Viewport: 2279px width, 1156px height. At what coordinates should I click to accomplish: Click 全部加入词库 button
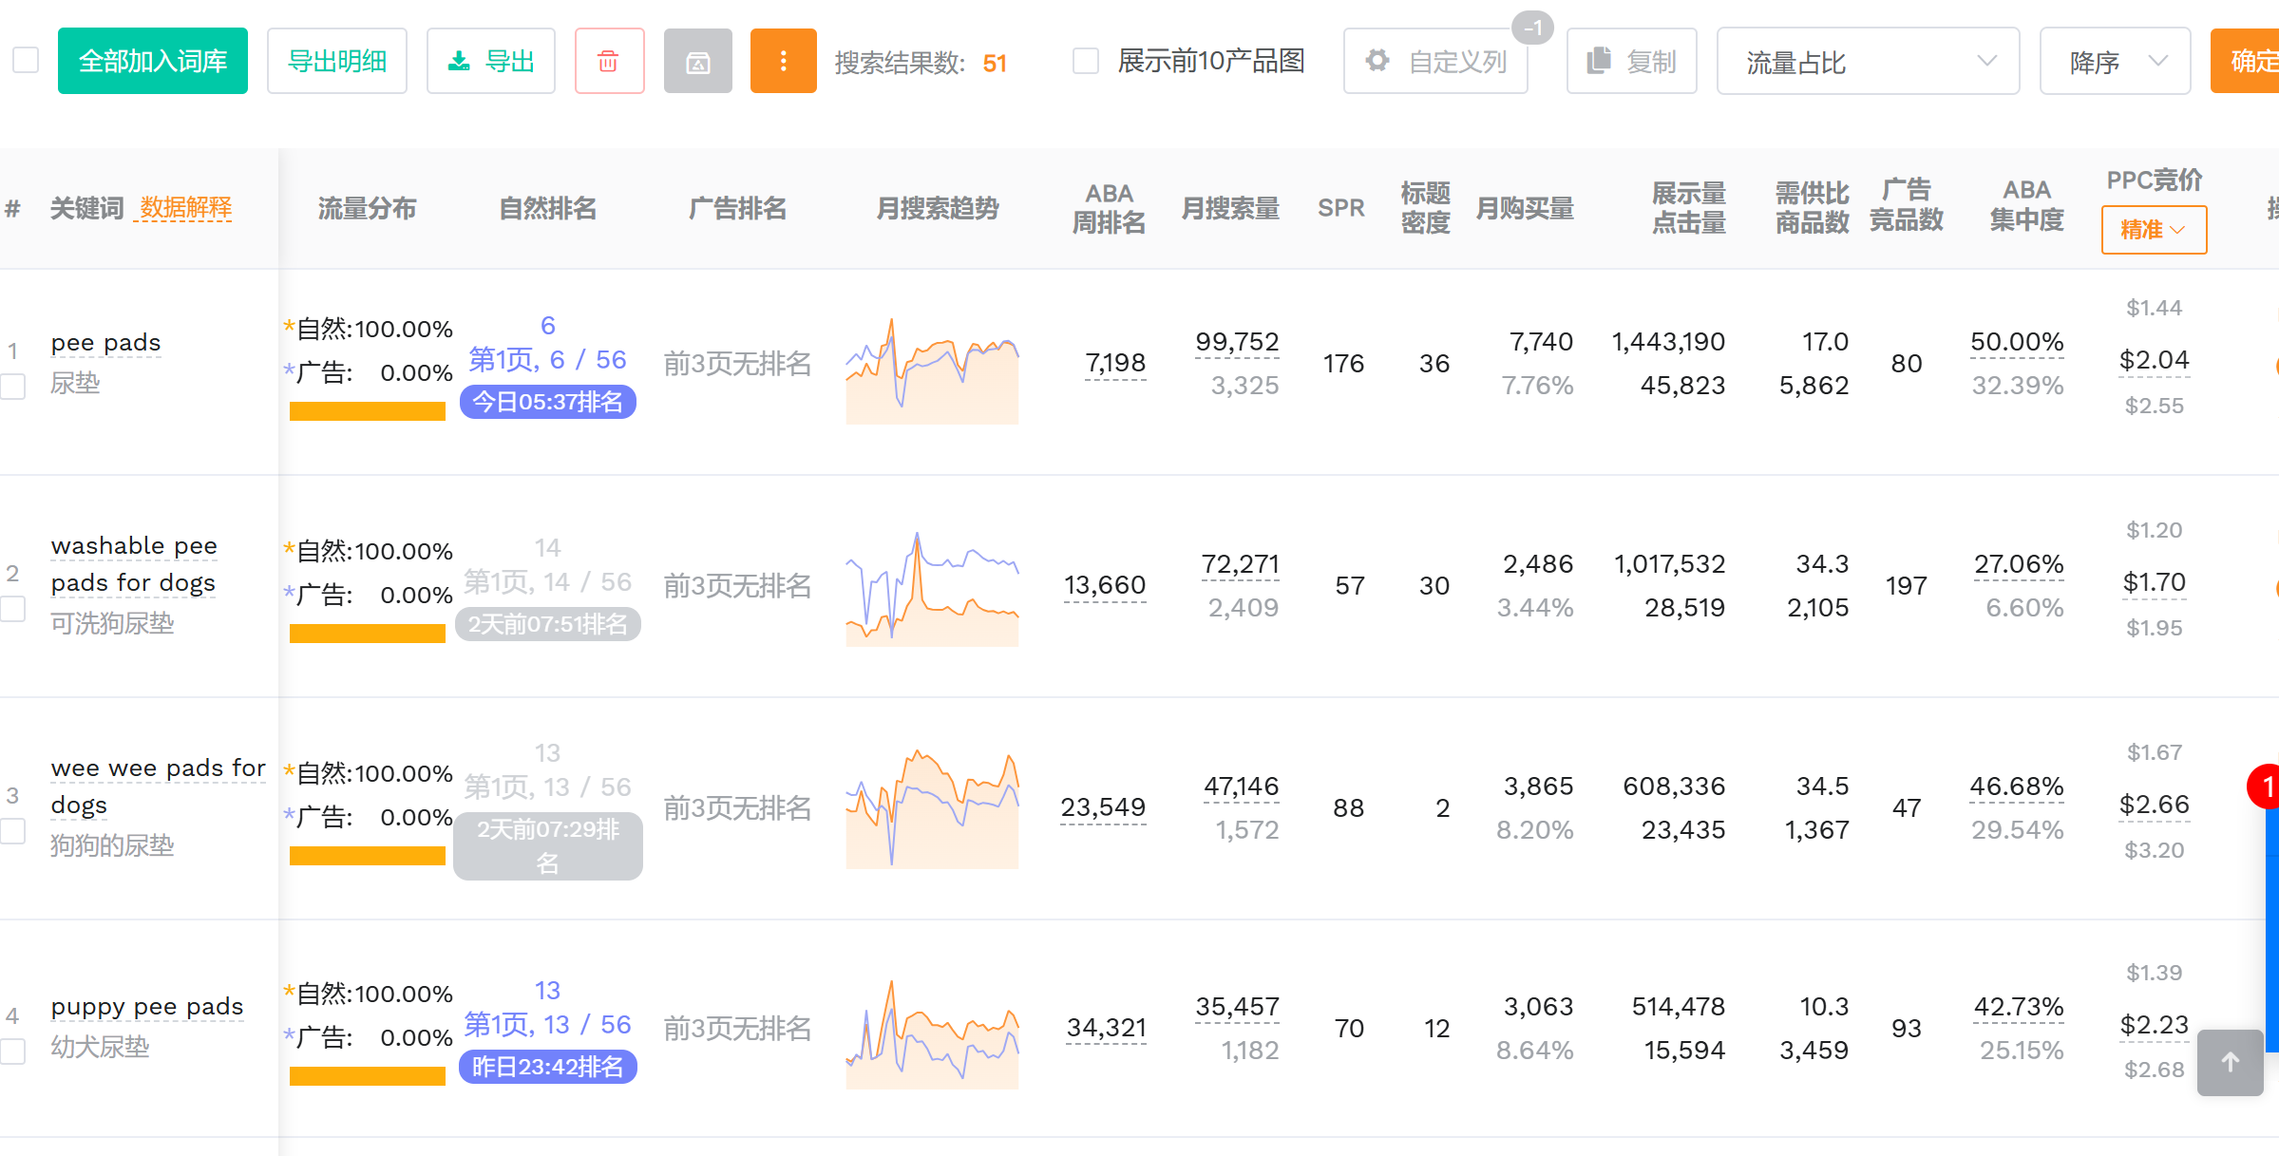click(x=153, y=62)
